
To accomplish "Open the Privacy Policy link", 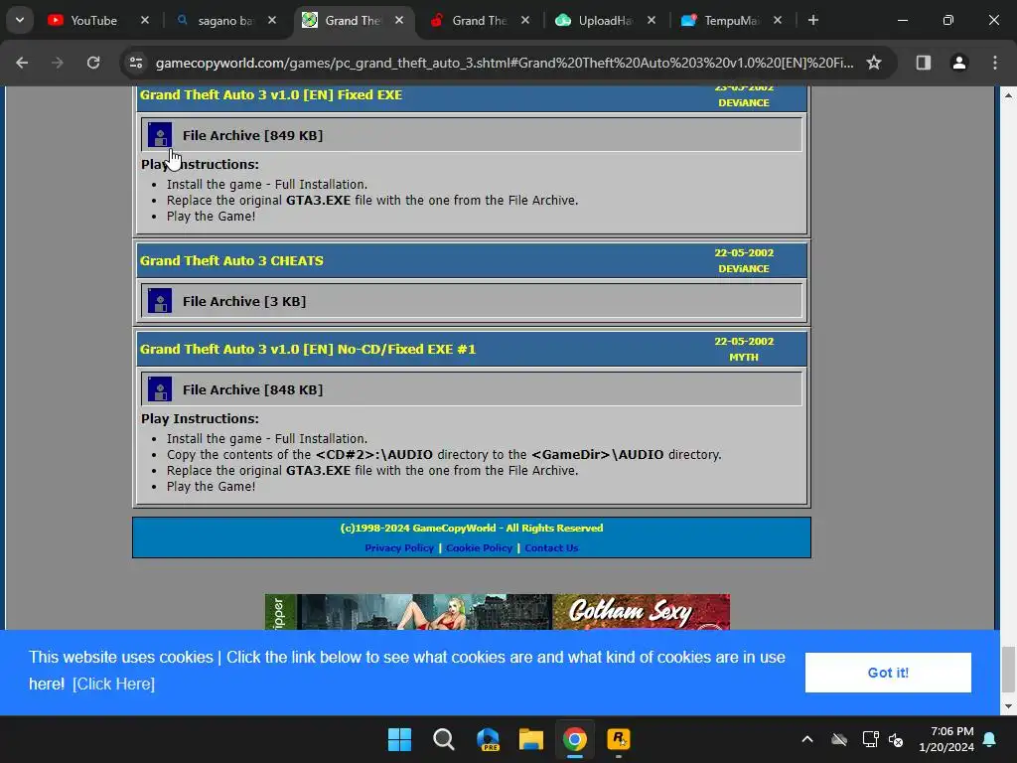I will [x=399, y=547].
